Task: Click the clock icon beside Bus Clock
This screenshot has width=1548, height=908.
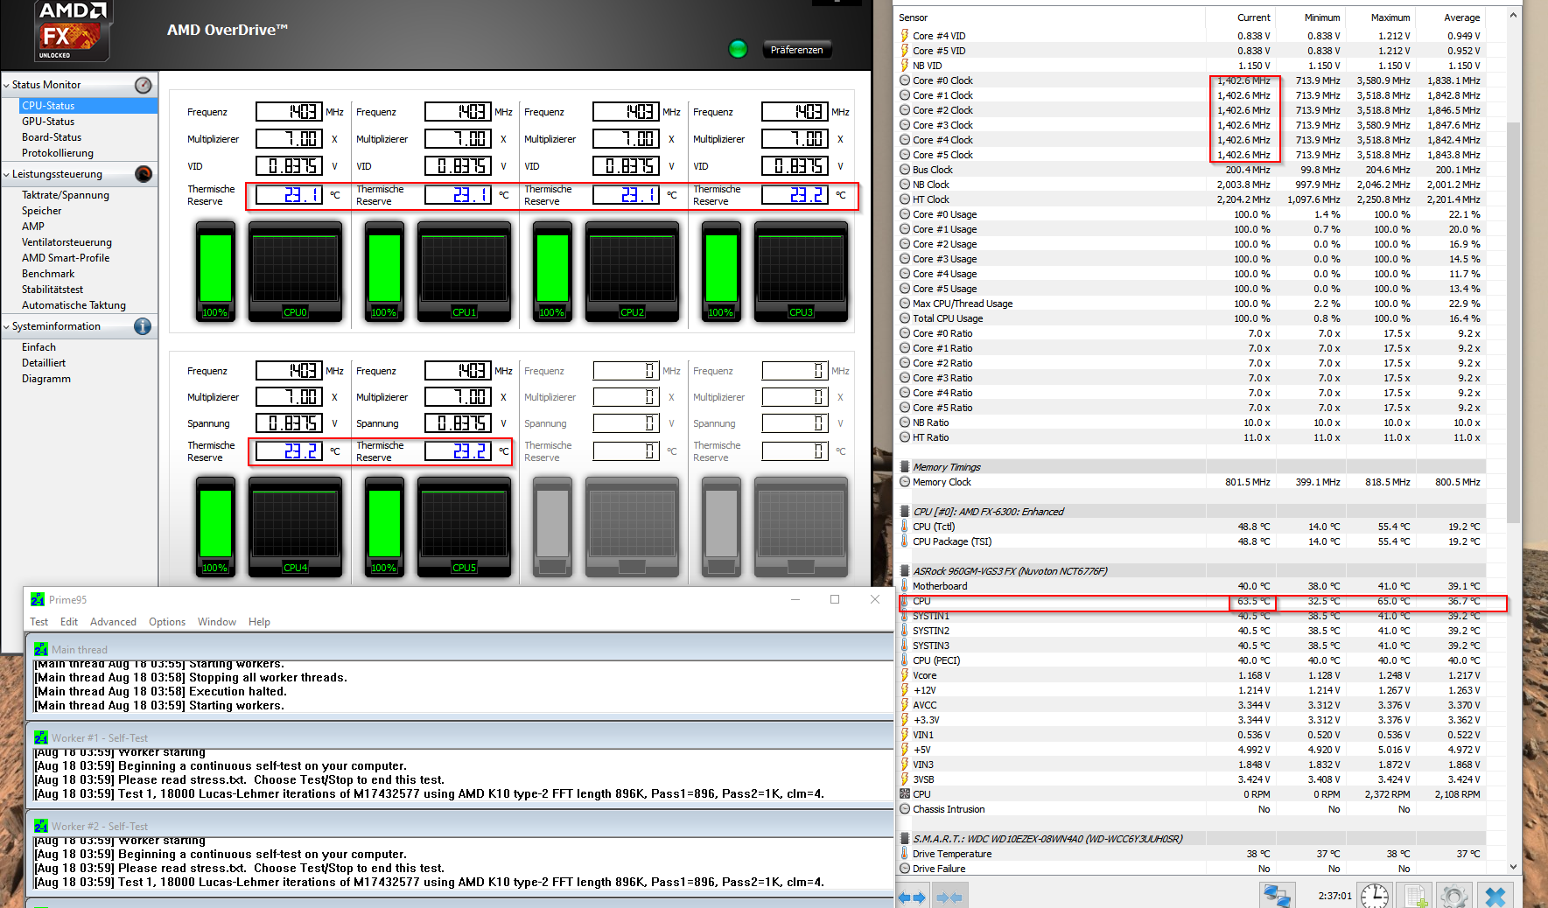Action: (905, 170)
